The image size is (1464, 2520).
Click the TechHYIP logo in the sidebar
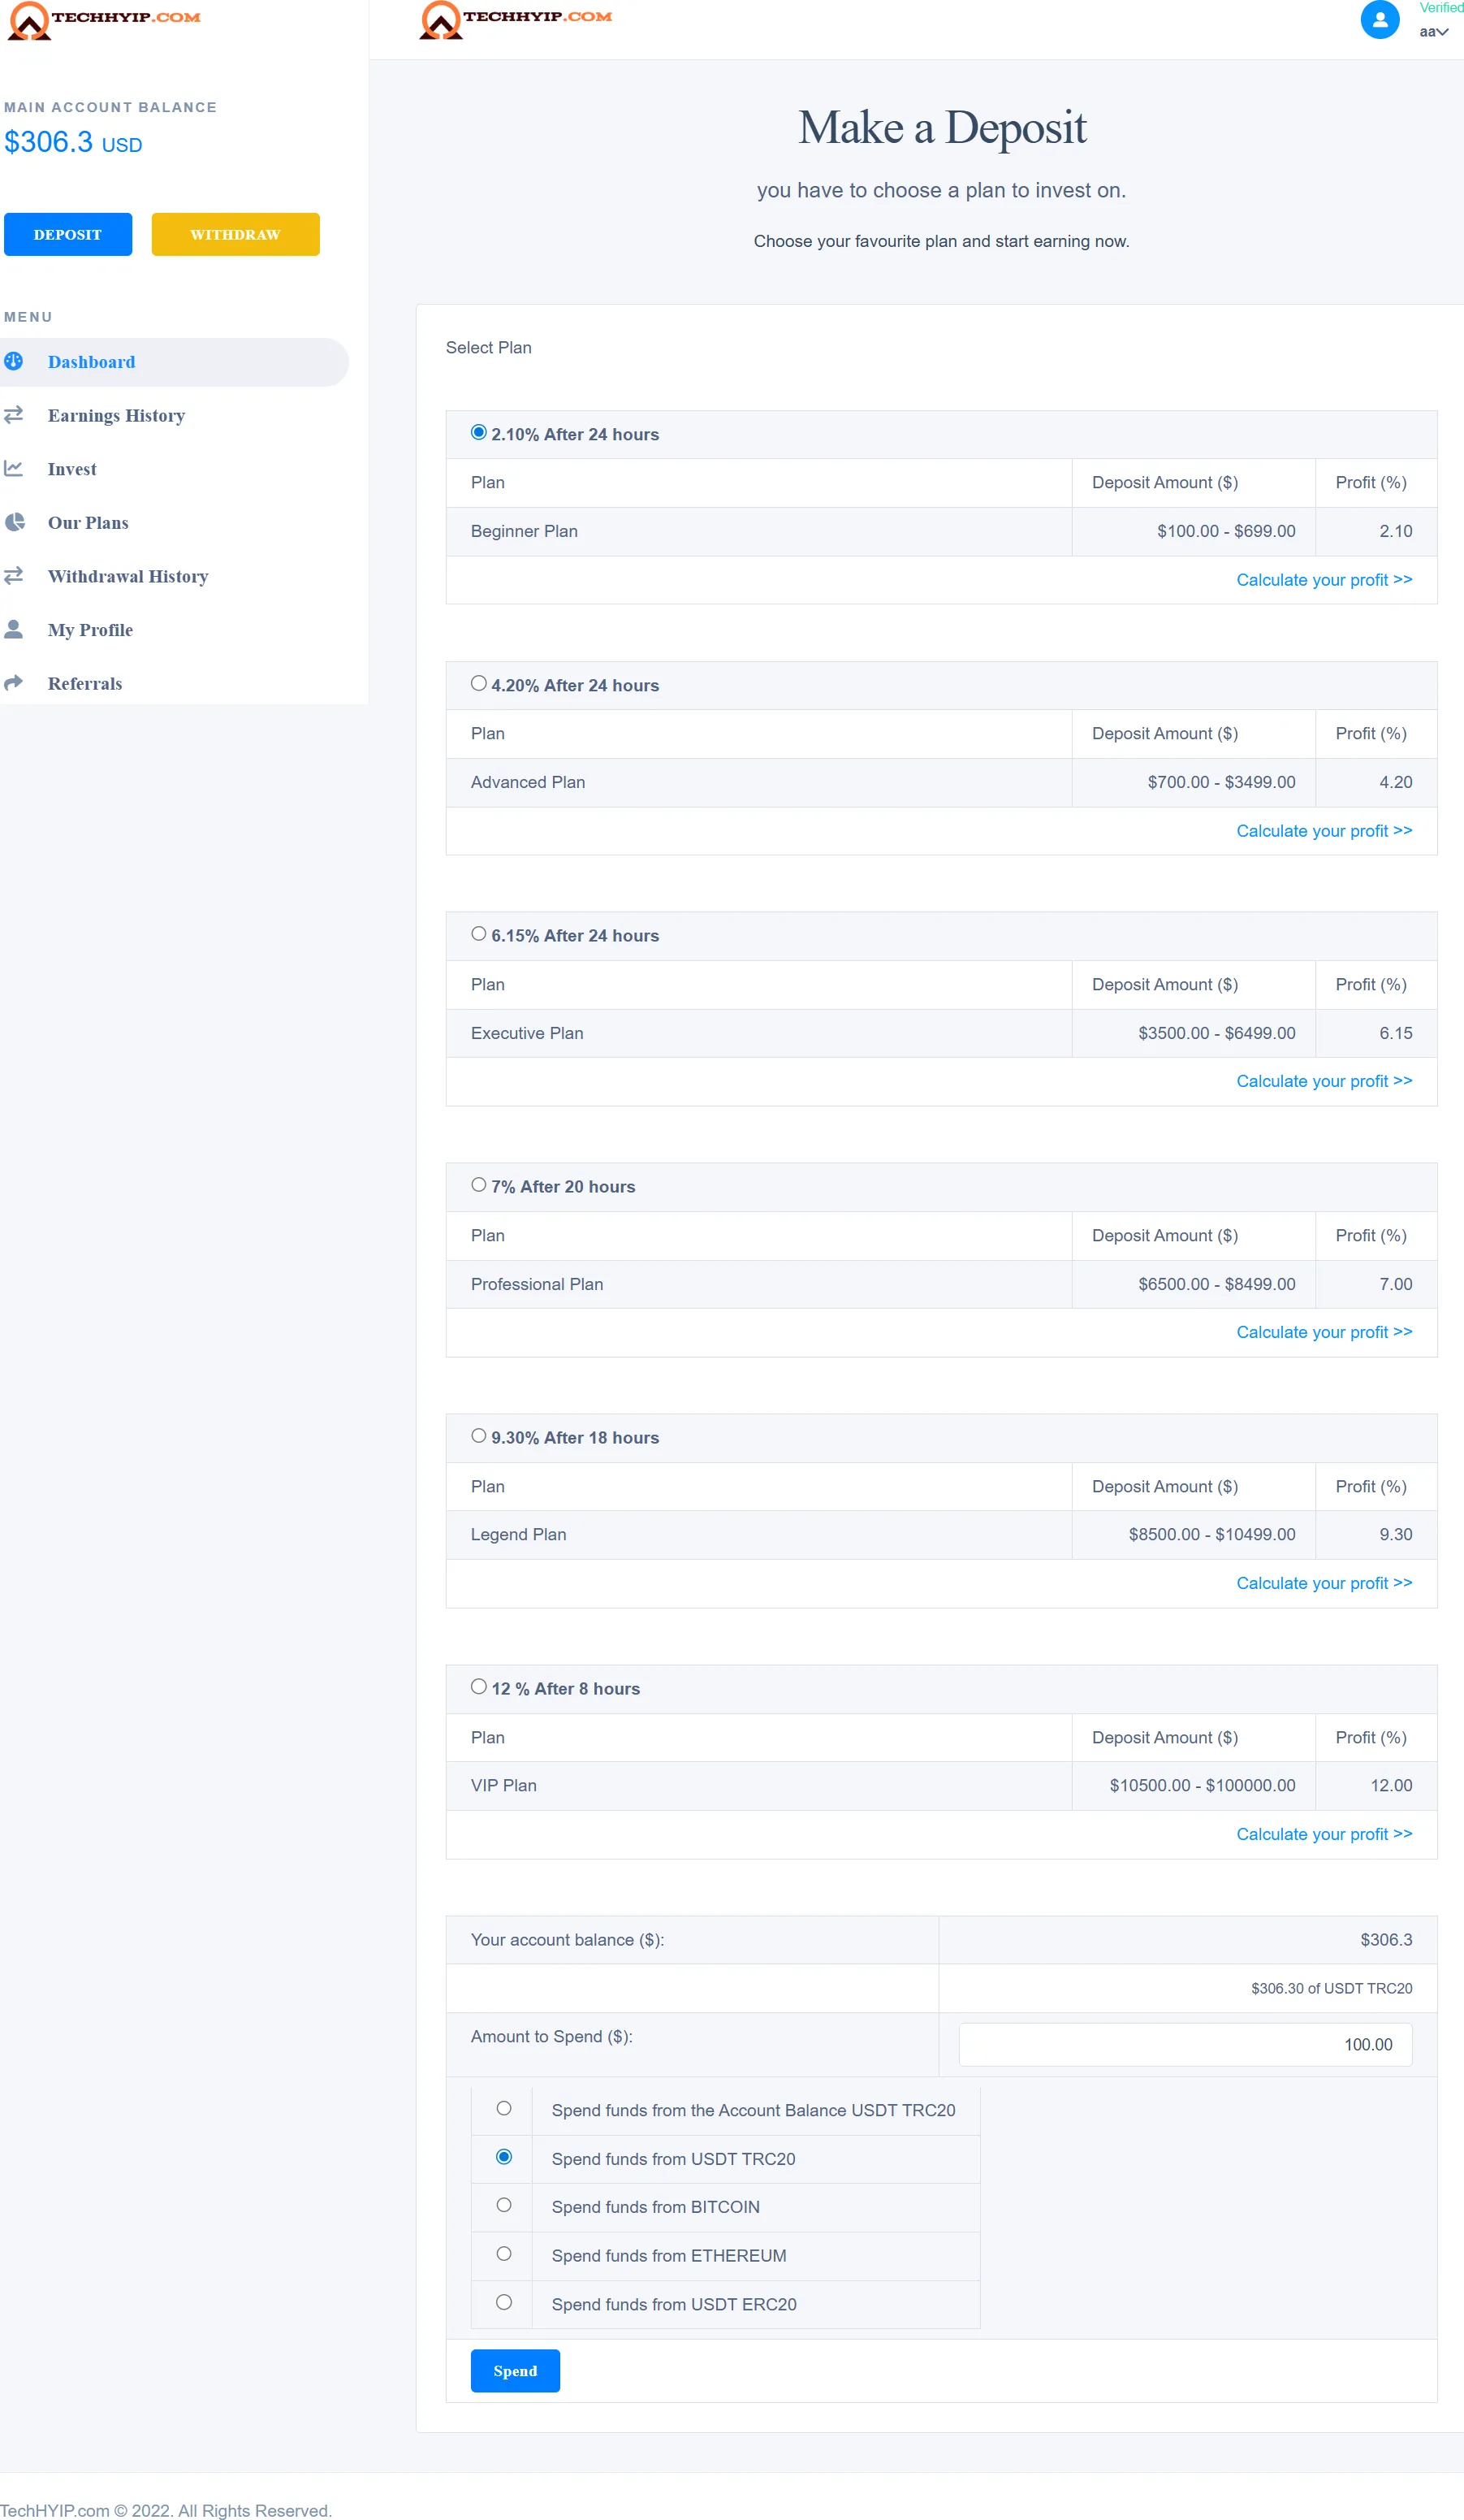104,20
